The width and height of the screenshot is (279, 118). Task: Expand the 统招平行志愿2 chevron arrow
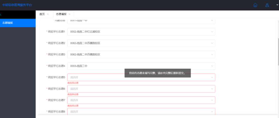coord(212,43)
